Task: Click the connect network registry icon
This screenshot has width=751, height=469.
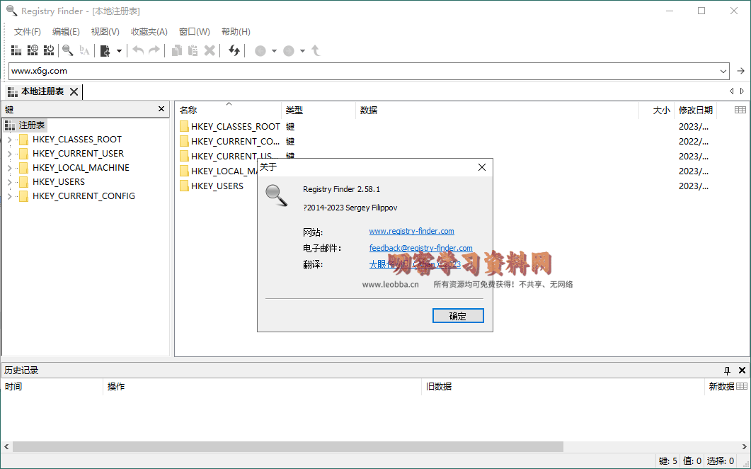Action: (x=33, y=50)
